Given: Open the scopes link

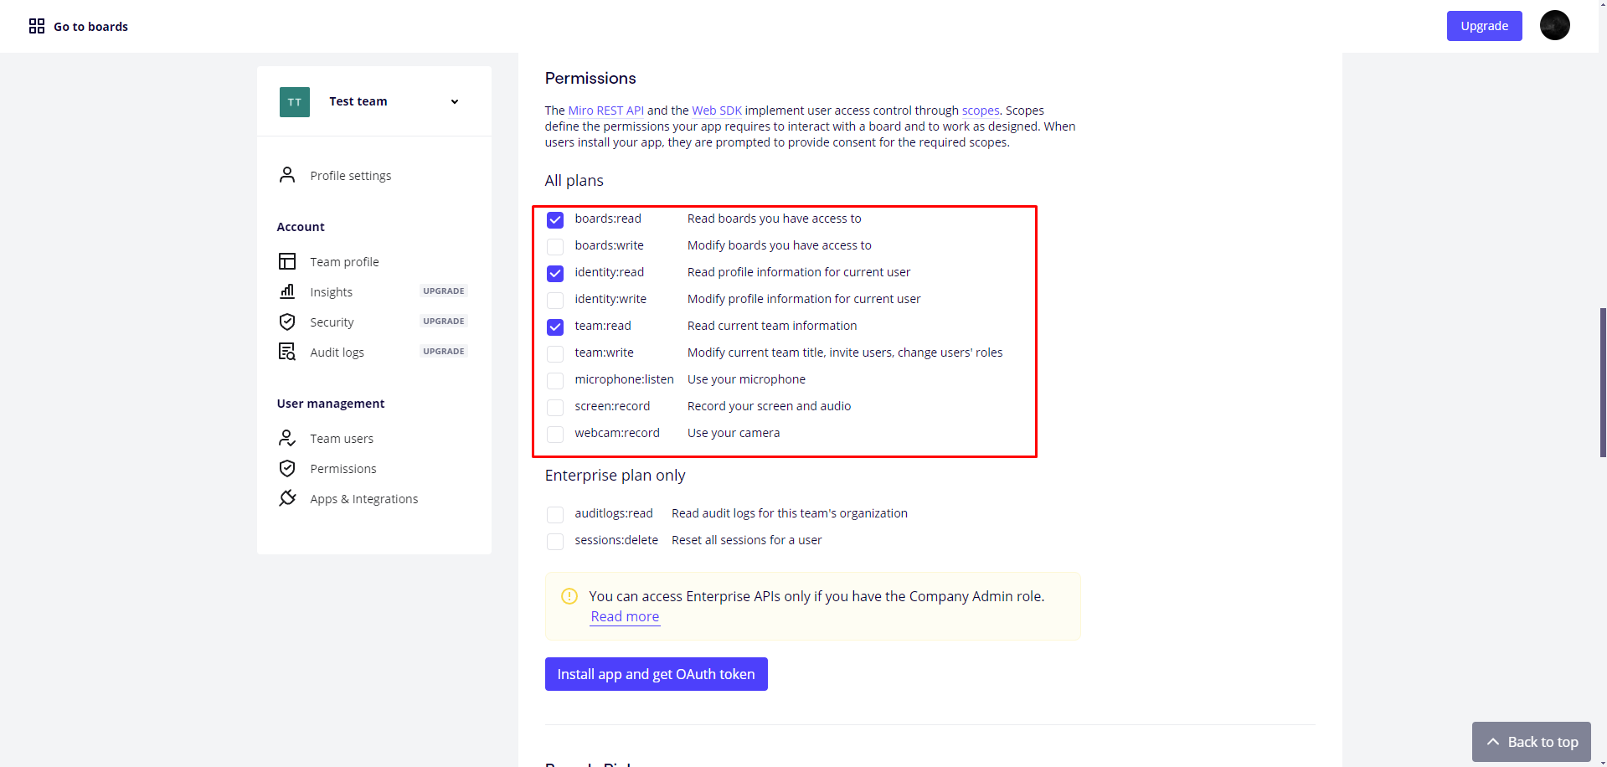Looking at the screenshot, I should [x=981, y=111].
